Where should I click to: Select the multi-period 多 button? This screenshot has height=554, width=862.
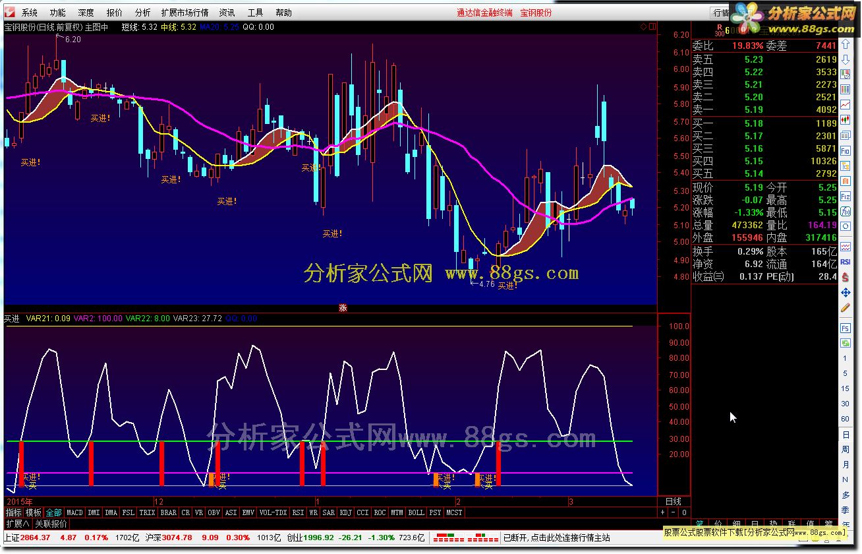pos(846,495)
